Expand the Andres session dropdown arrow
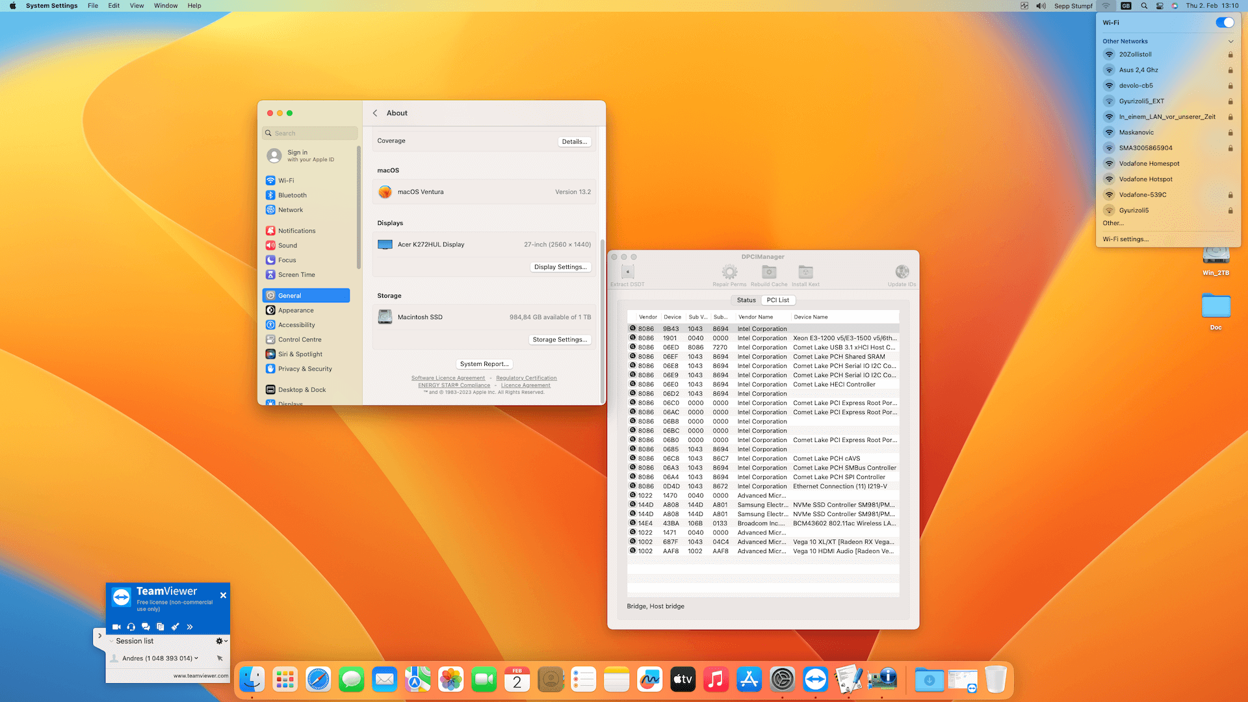Image resolution: width=1248 pixels, height=702 pixels. pos(196,658)
